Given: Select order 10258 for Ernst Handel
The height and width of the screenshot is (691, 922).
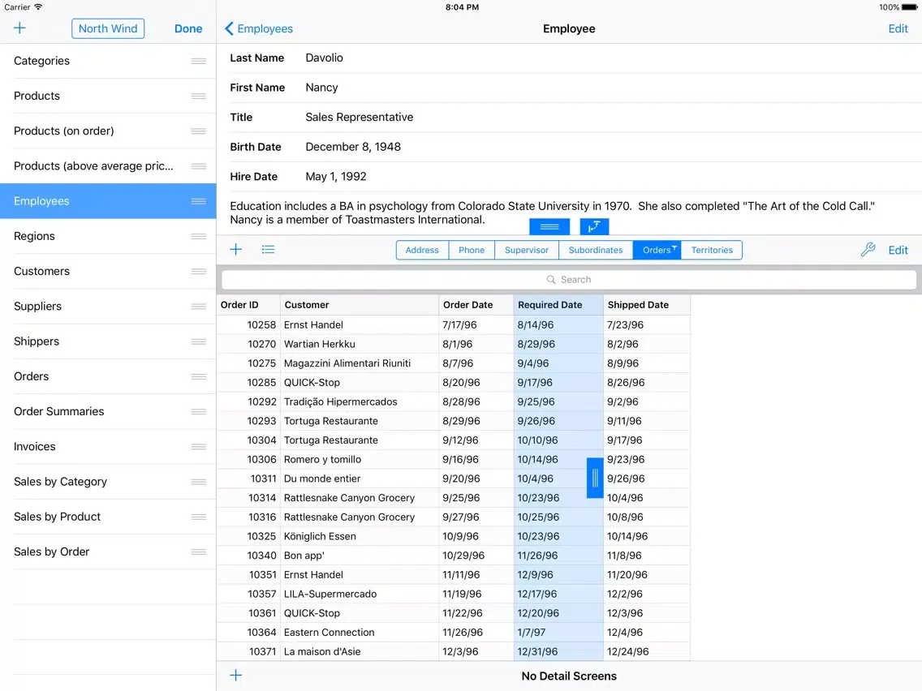Looking at the screenshot, I should 454,324.
